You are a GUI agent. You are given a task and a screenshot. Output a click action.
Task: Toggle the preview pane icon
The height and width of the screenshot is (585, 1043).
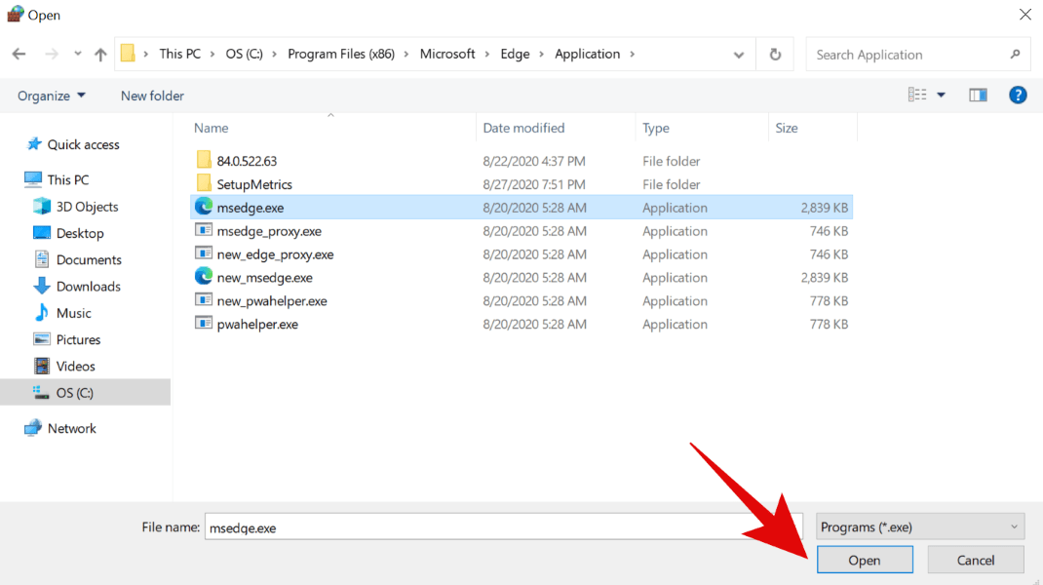[x=978, y=95]
